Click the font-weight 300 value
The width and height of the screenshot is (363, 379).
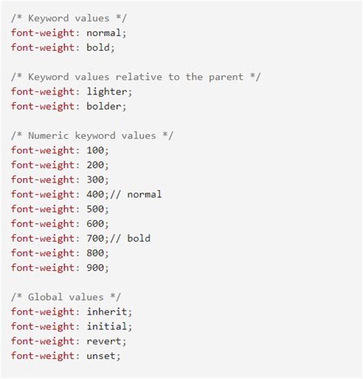(x=95, y=180)
